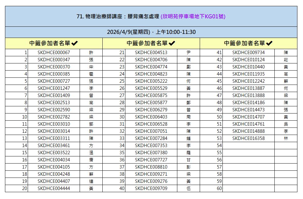Select the entry SKDHCE004513

click(151, 53)
